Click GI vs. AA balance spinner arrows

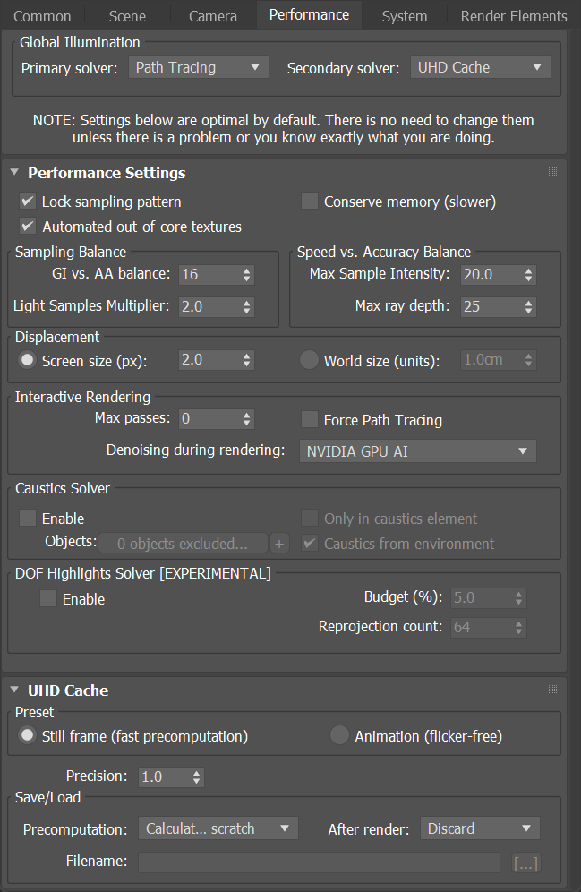(247, 275)
